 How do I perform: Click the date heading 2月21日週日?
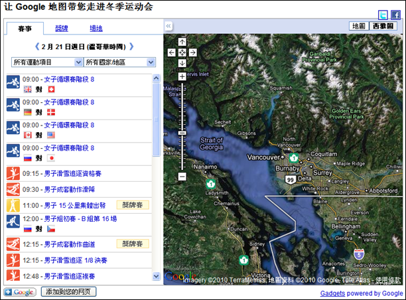(x=84, y=47)
